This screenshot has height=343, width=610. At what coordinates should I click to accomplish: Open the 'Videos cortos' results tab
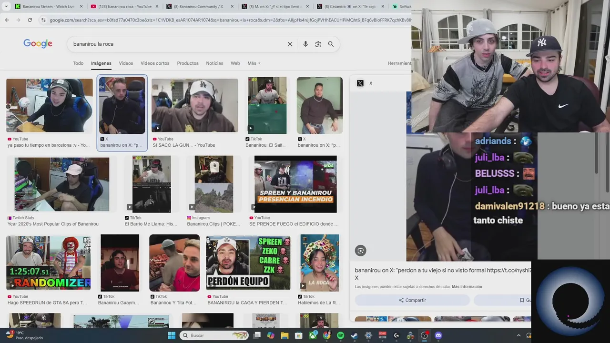[155, 63]
